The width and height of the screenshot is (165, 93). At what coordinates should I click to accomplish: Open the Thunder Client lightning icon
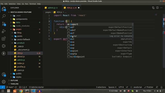coord(4,53)
